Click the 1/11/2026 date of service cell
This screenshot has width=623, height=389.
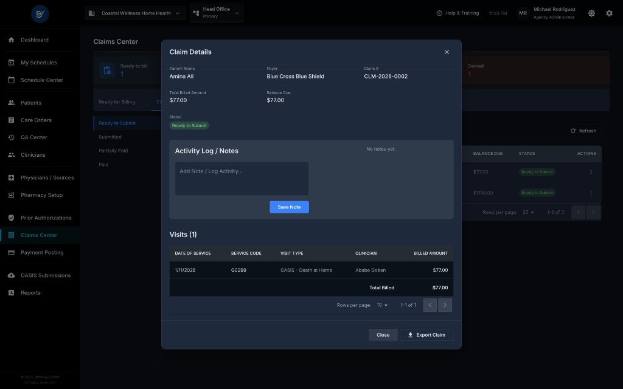pos(185,270)
